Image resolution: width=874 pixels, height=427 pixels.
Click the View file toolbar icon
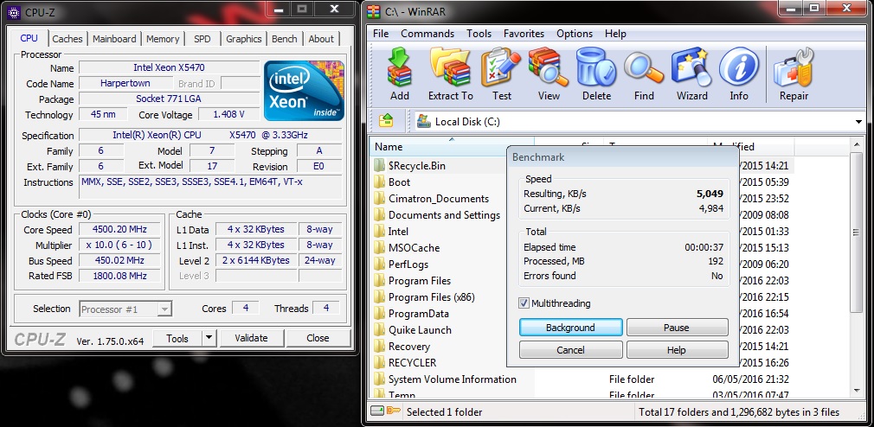point(549,68)
